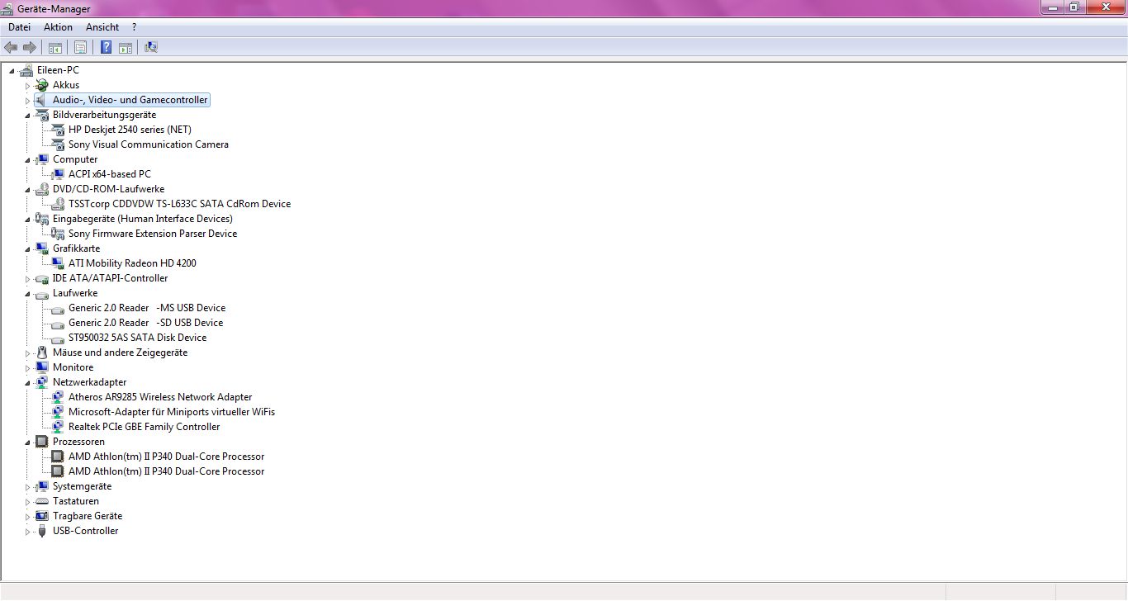Screen dimensions: 1128x601
Task: Click the Sony Firmware Extension Parser Device icon
Action: [x=58, y=234]
